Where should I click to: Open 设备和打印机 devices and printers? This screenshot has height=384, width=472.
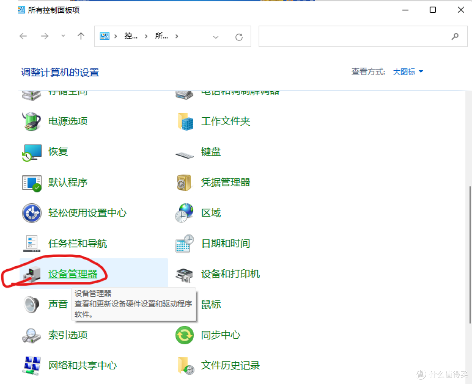point(230,274)
